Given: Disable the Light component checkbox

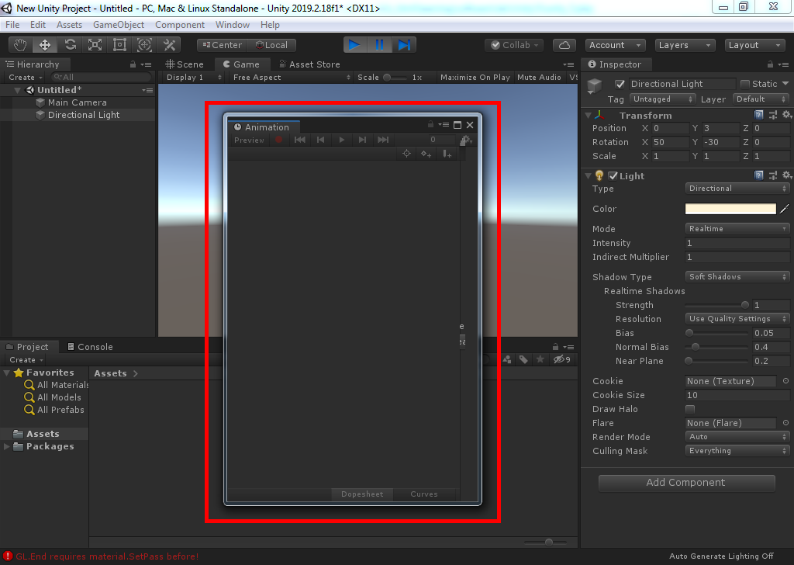Looking at the screenshot, I should [613, 176].
